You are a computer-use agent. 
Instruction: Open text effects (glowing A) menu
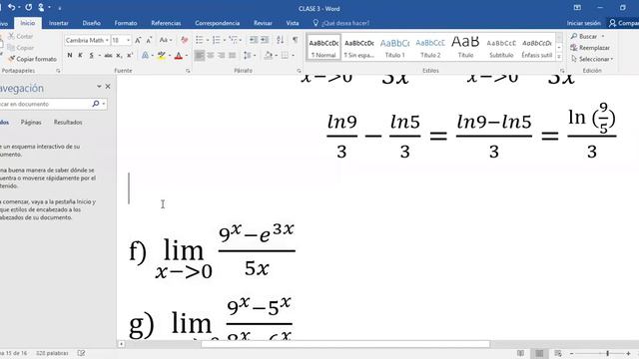pyautogui.click(x=145, y=55)
